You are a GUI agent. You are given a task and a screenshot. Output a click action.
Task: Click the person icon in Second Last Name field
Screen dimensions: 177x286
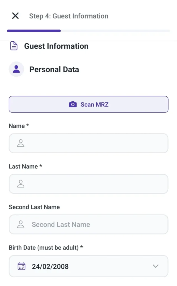(x=20, y=224)
